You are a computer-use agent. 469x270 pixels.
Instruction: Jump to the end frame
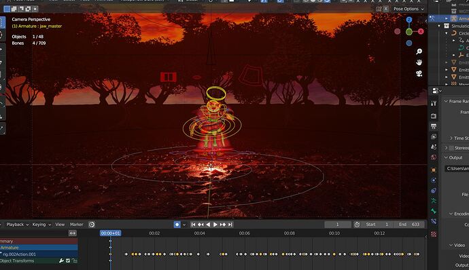[x=230, y=225]
